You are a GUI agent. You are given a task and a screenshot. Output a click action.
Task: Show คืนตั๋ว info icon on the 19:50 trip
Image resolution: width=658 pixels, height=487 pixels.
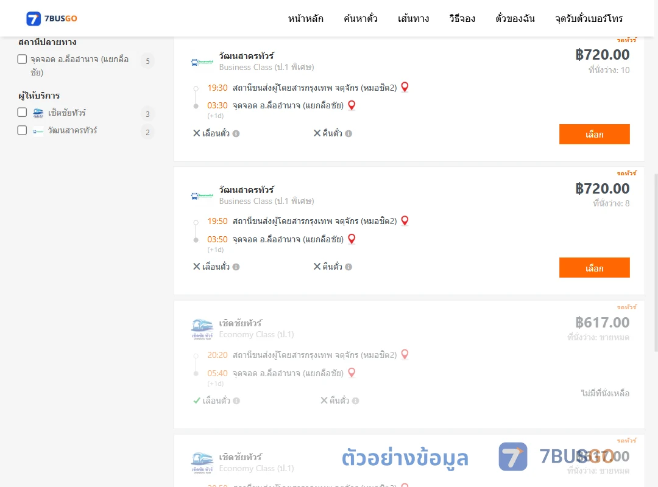click(x=348, y=267)
